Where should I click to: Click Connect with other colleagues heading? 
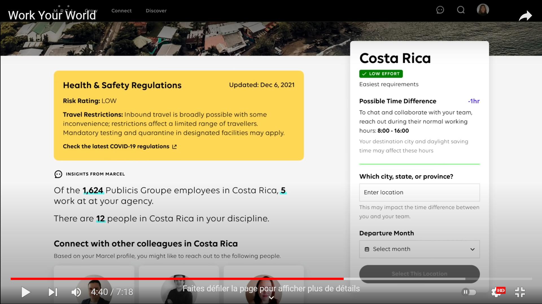pos(146,244)
